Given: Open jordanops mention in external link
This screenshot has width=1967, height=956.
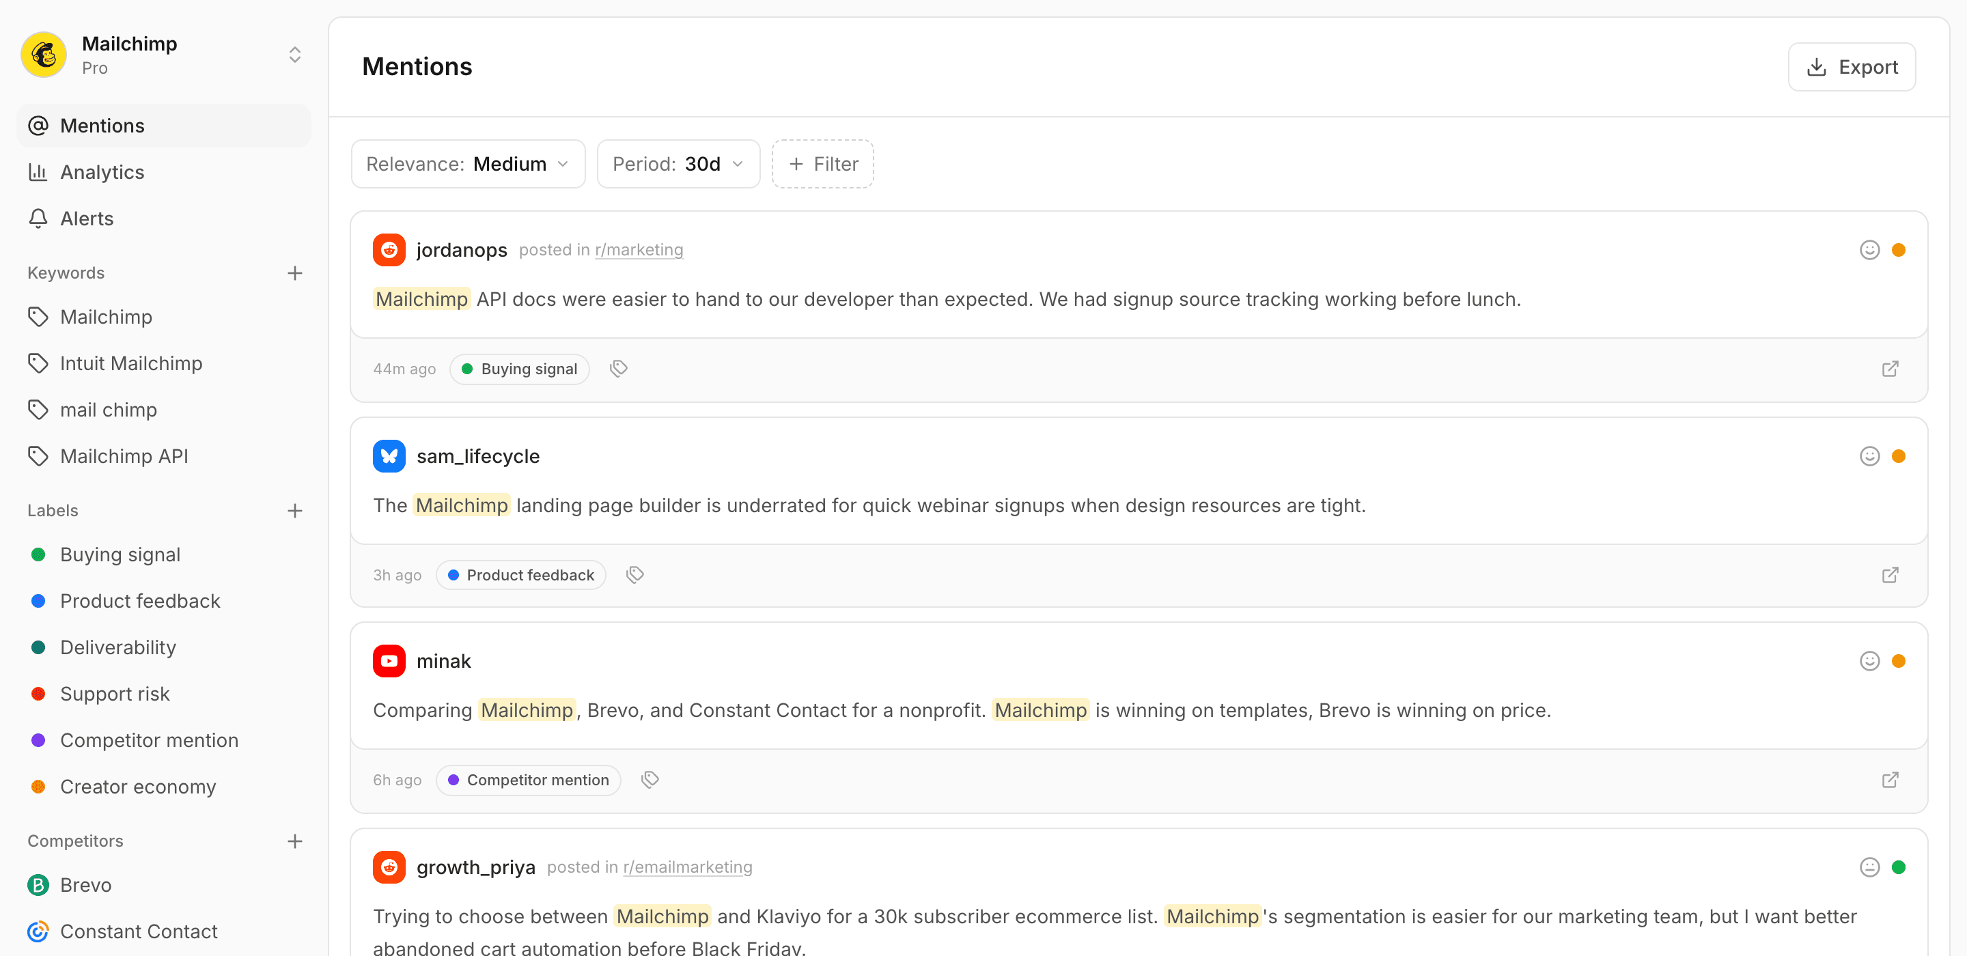Looking at the screenshot, I should point(1890,369).
